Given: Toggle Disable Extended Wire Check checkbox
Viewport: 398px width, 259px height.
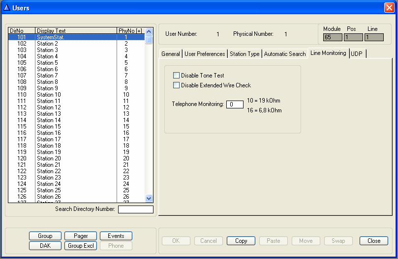Looking at the screenshot, I should point(177,85).
